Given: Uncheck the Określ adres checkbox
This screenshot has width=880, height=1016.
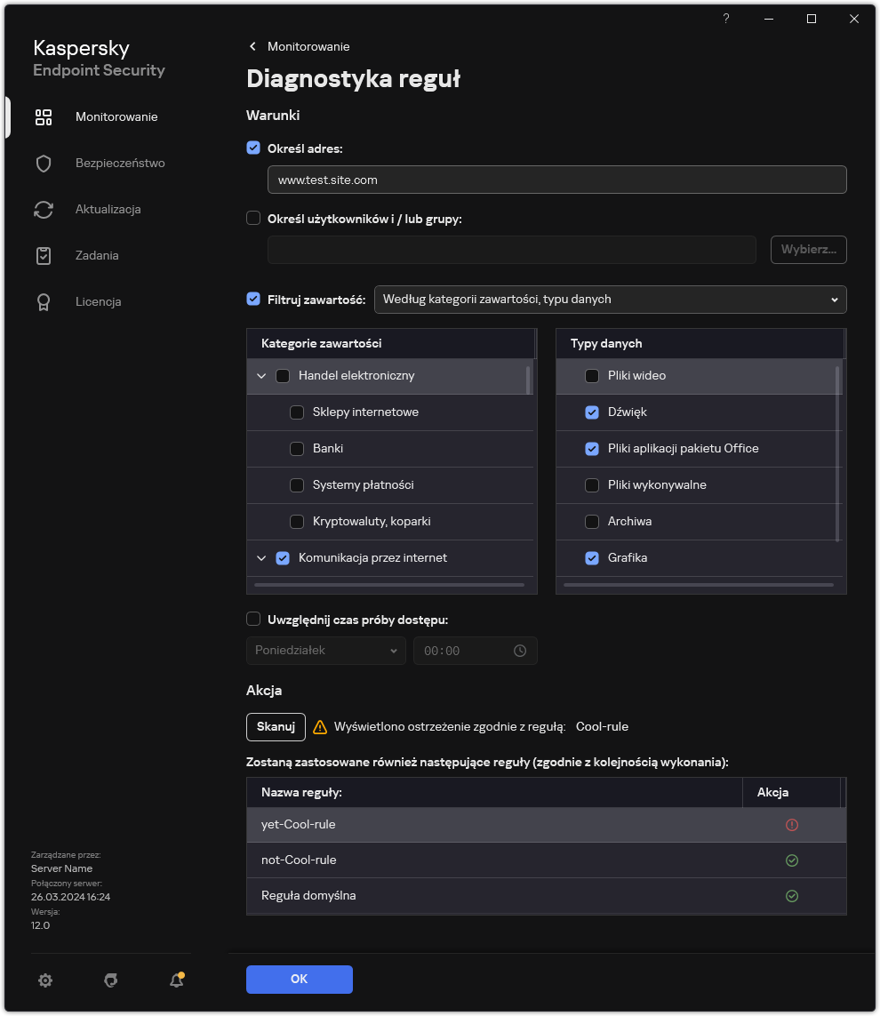Looking at the screenshot, I should (x=253, y=148).
